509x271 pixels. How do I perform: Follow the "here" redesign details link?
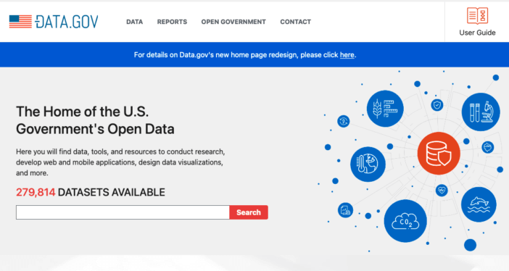[x=347, y=55]
